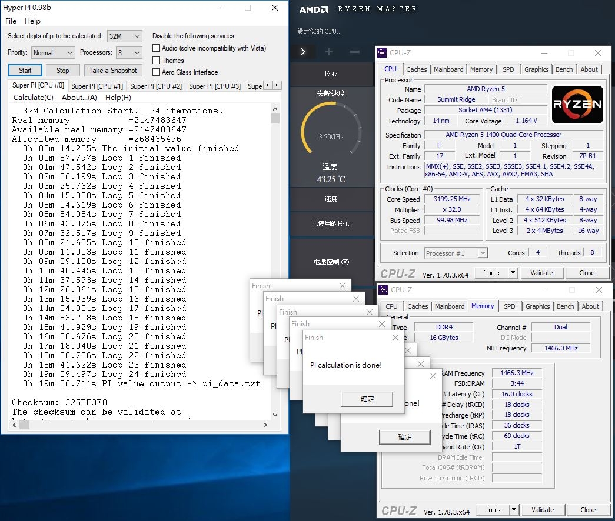Open Bench tab in lower CPU-Z window
The width and height of the screenshot is (615, 521).
565,306
